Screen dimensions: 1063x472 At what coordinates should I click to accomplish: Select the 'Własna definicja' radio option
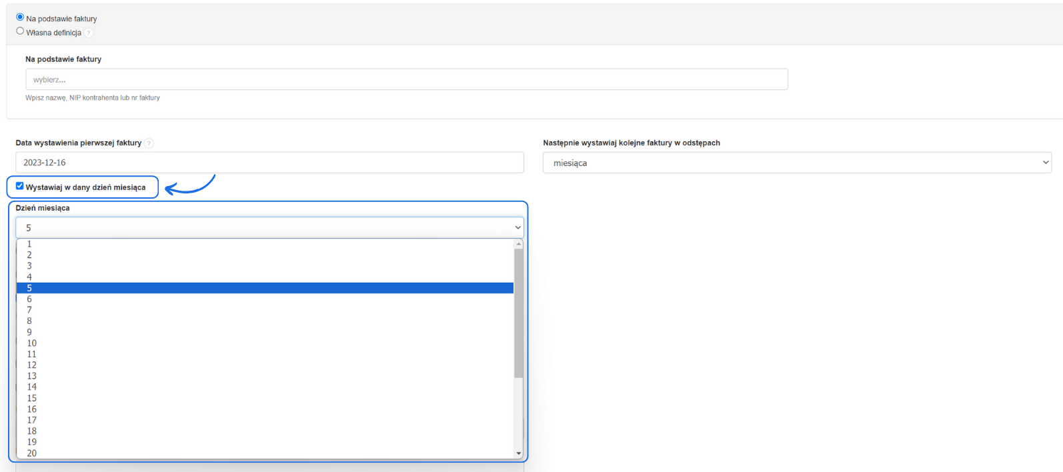20,31
